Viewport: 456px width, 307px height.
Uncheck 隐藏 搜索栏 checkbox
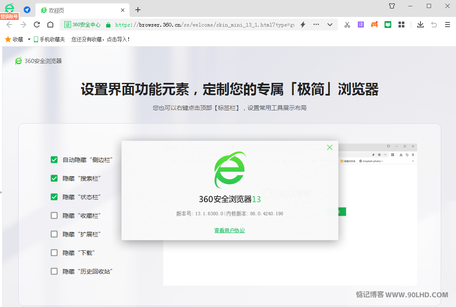(54, 178)
